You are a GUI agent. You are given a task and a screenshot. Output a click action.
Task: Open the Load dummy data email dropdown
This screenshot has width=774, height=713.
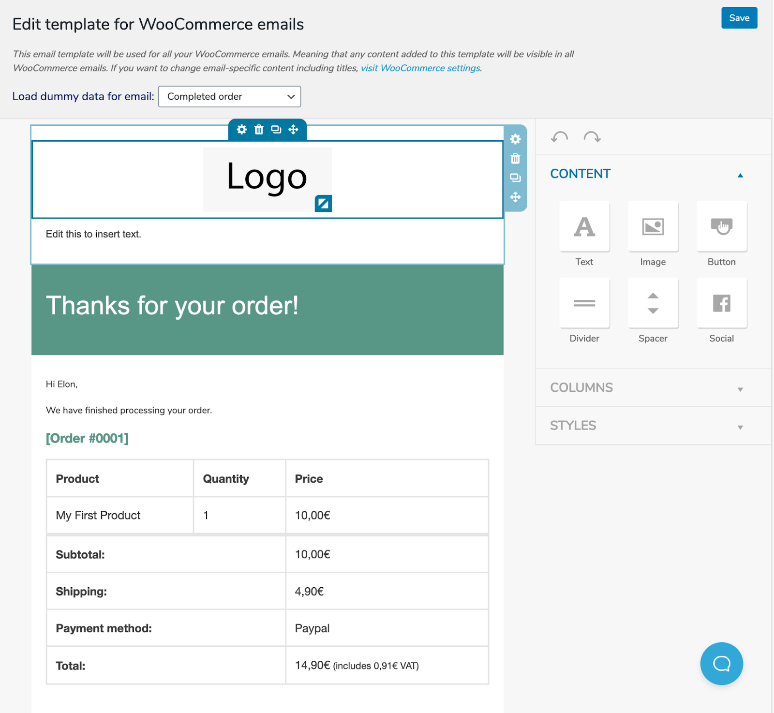point(229,96)
